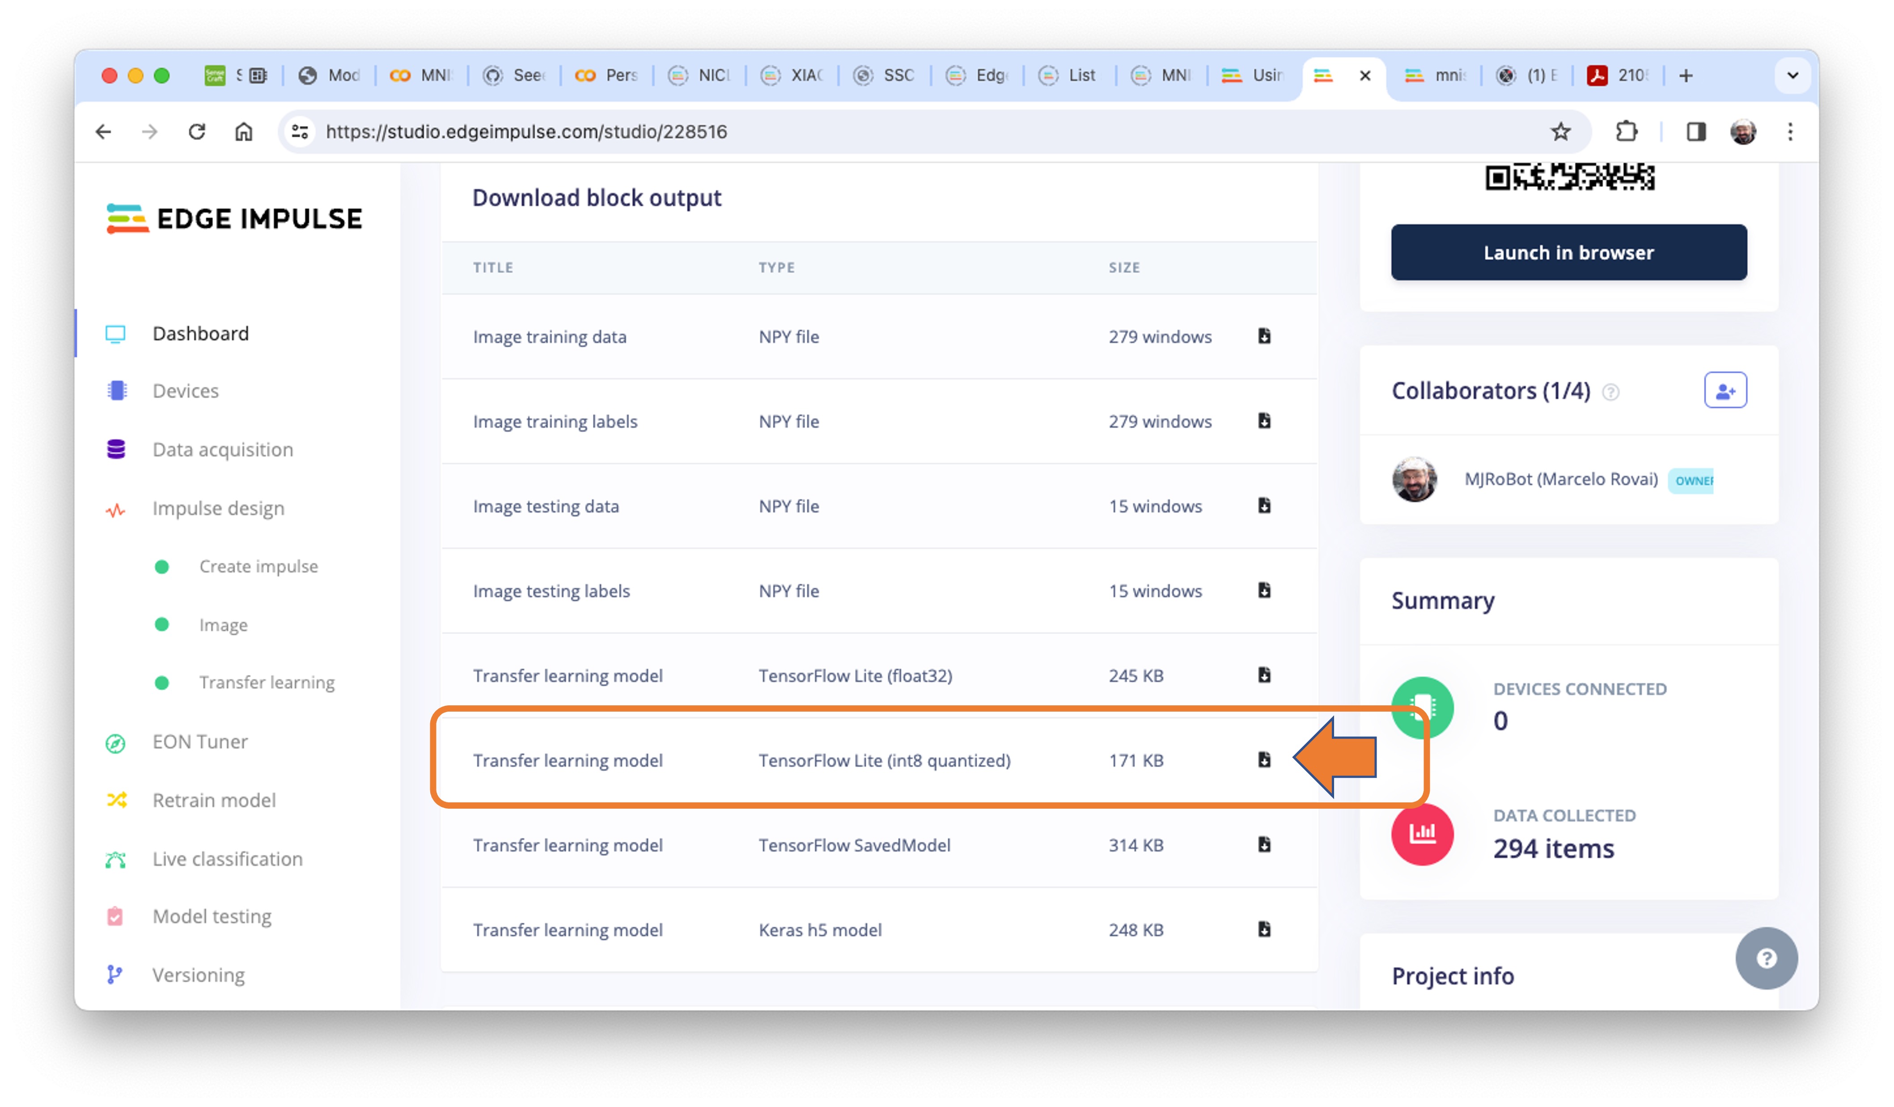This screenshot has height=1107, width=1894.
Task: Switch to the SSC browser tab
Action: coord(885,75)
